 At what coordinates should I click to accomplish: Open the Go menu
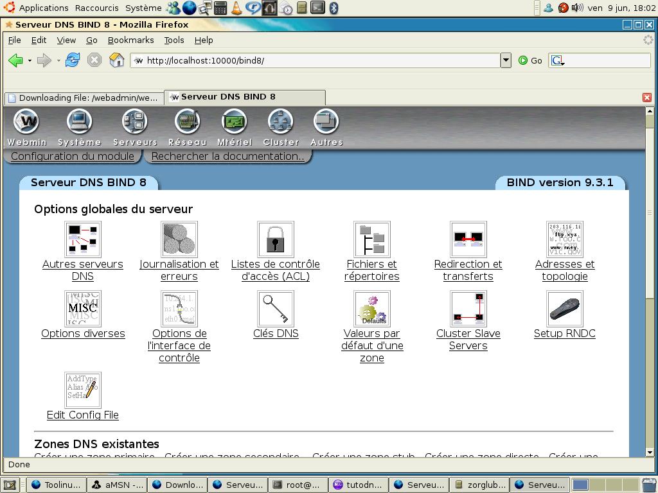point(91,40)
